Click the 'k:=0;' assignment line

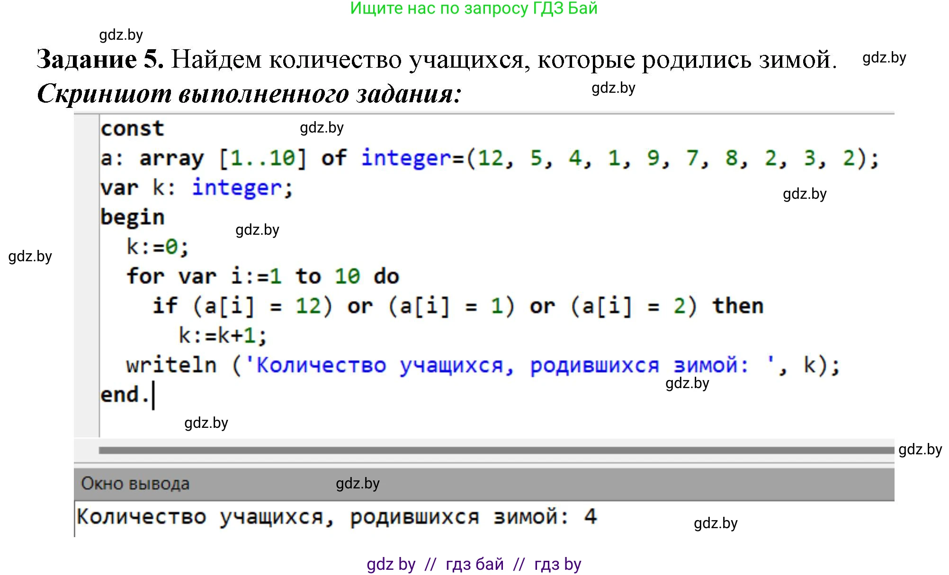click(157, 247)
